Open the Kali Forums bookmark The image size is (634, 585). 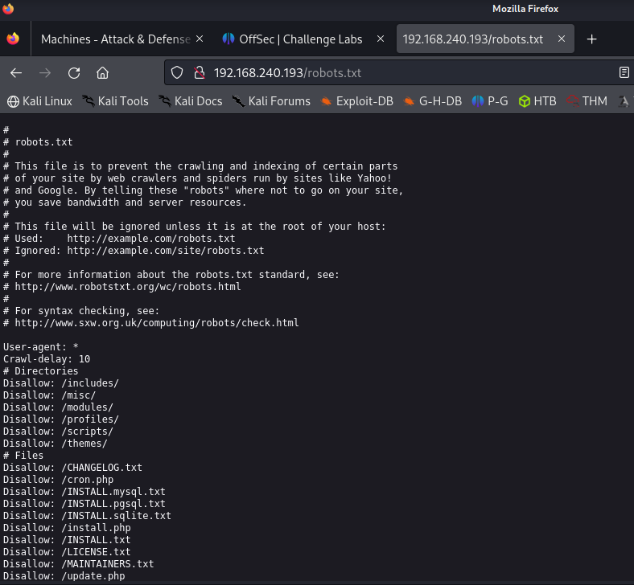271,101
